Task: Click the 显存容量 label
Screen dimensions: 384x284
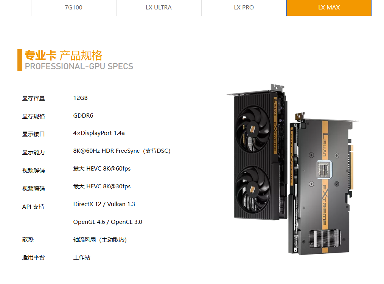Action: tap(34, 98)
